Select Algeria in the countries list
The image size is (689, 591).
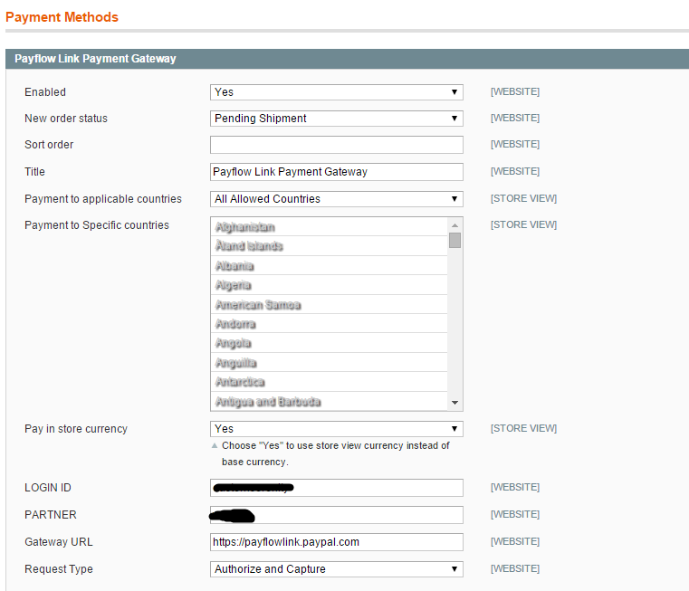329,285
